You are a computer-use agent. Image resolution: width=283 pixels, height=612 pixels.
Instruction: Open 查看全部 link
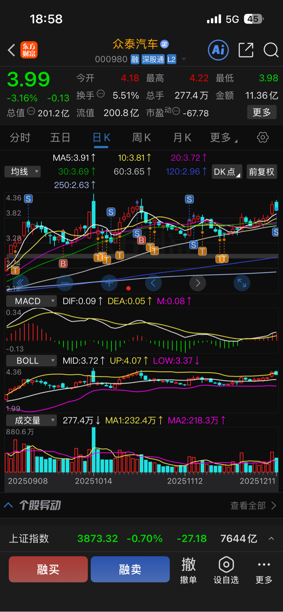[253, 506]
